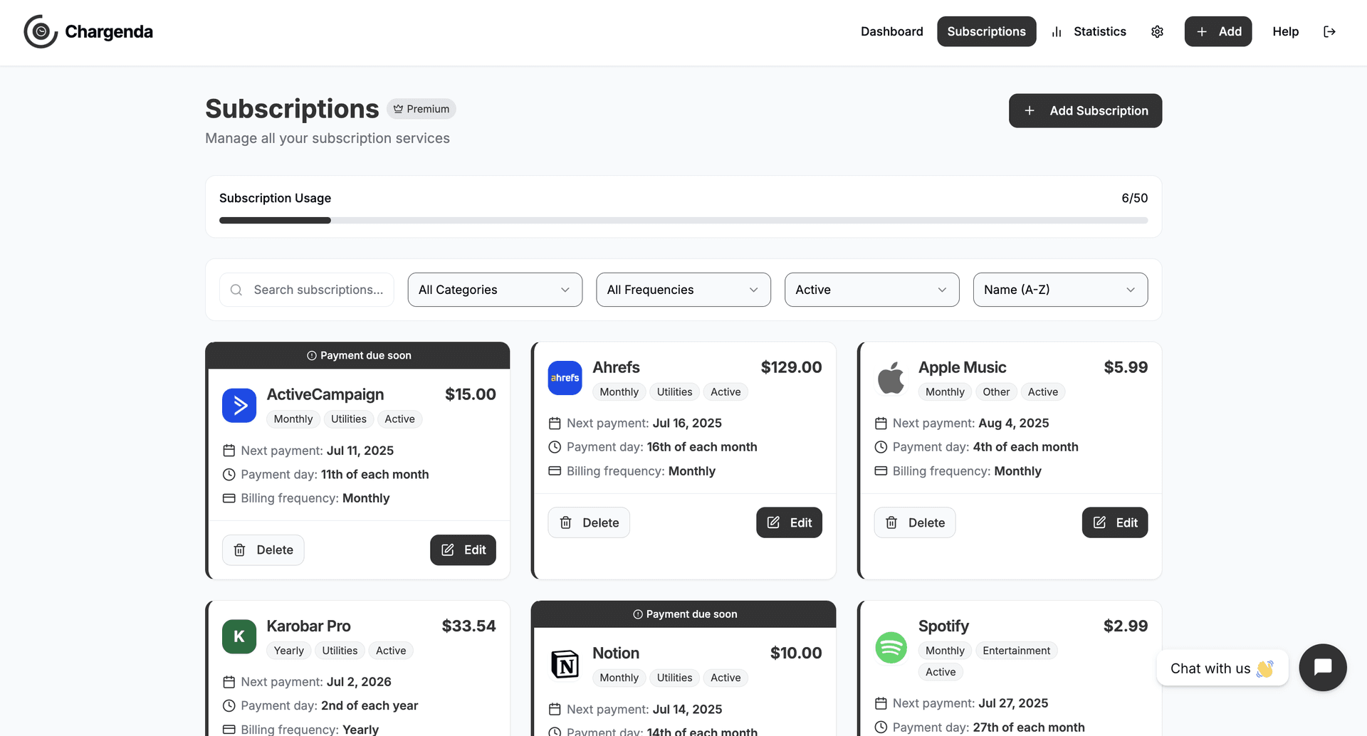1367x736 pixels.
Task: Click the logout icon in header
Action: click(1329, 31)
